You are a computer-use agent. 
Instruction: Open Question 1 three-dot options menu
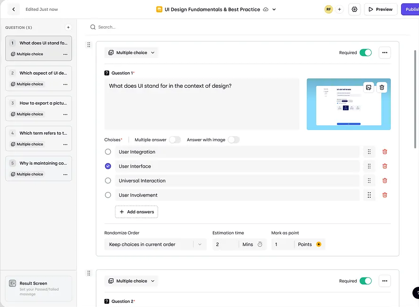(x=385, y=53)
